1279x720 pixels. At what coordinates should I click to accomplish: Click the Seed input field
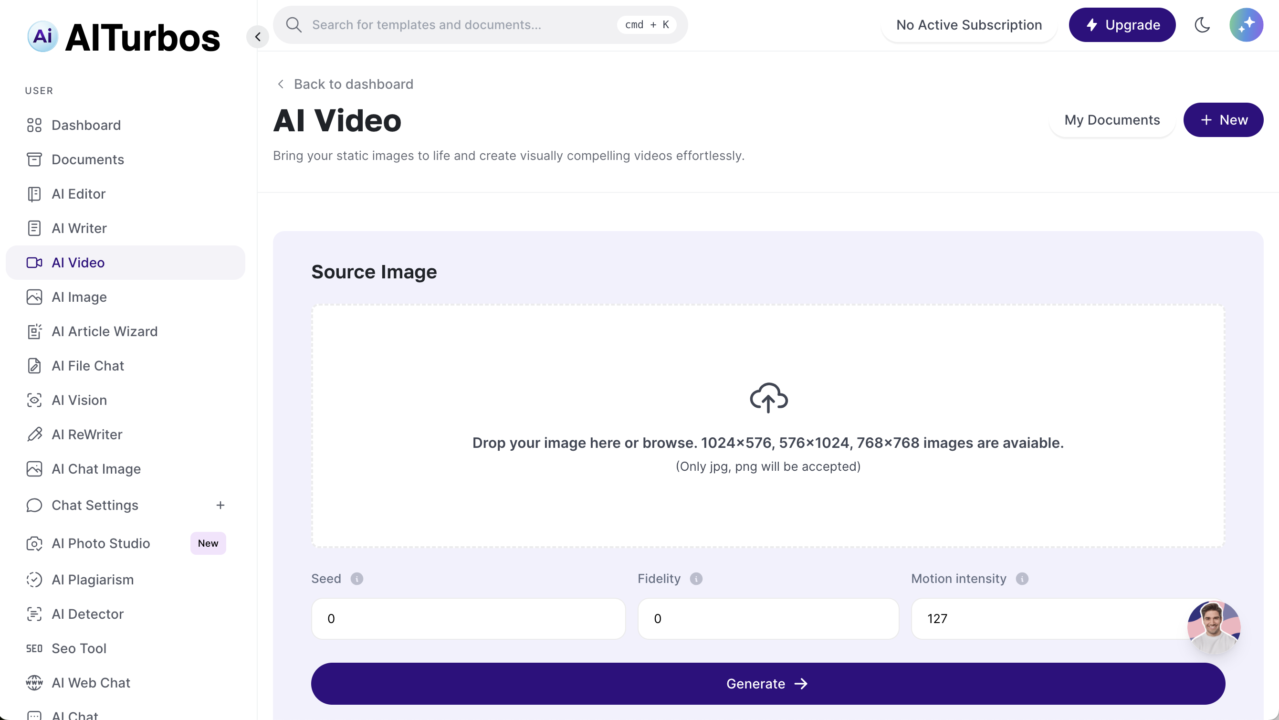[468, 618]
